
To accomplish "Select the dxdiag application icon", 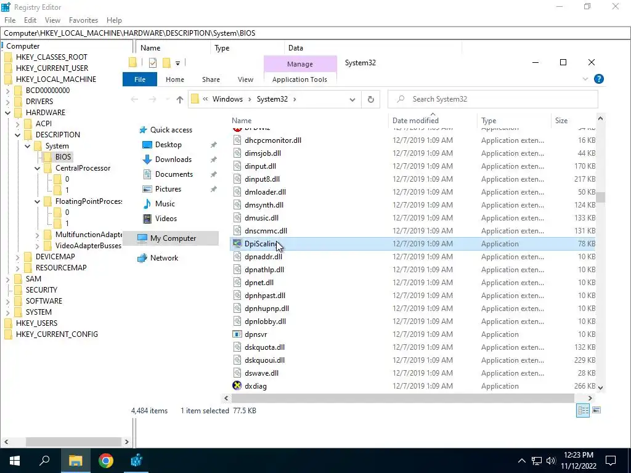I will pyautogui.click(x=237, y=386).
